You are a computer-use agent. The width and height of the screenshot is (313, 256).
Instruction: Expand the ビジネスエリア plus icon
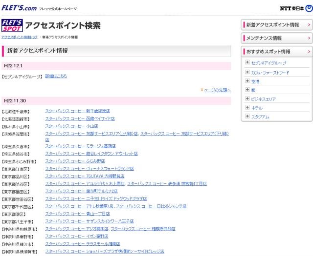click(x=247, y=98)
